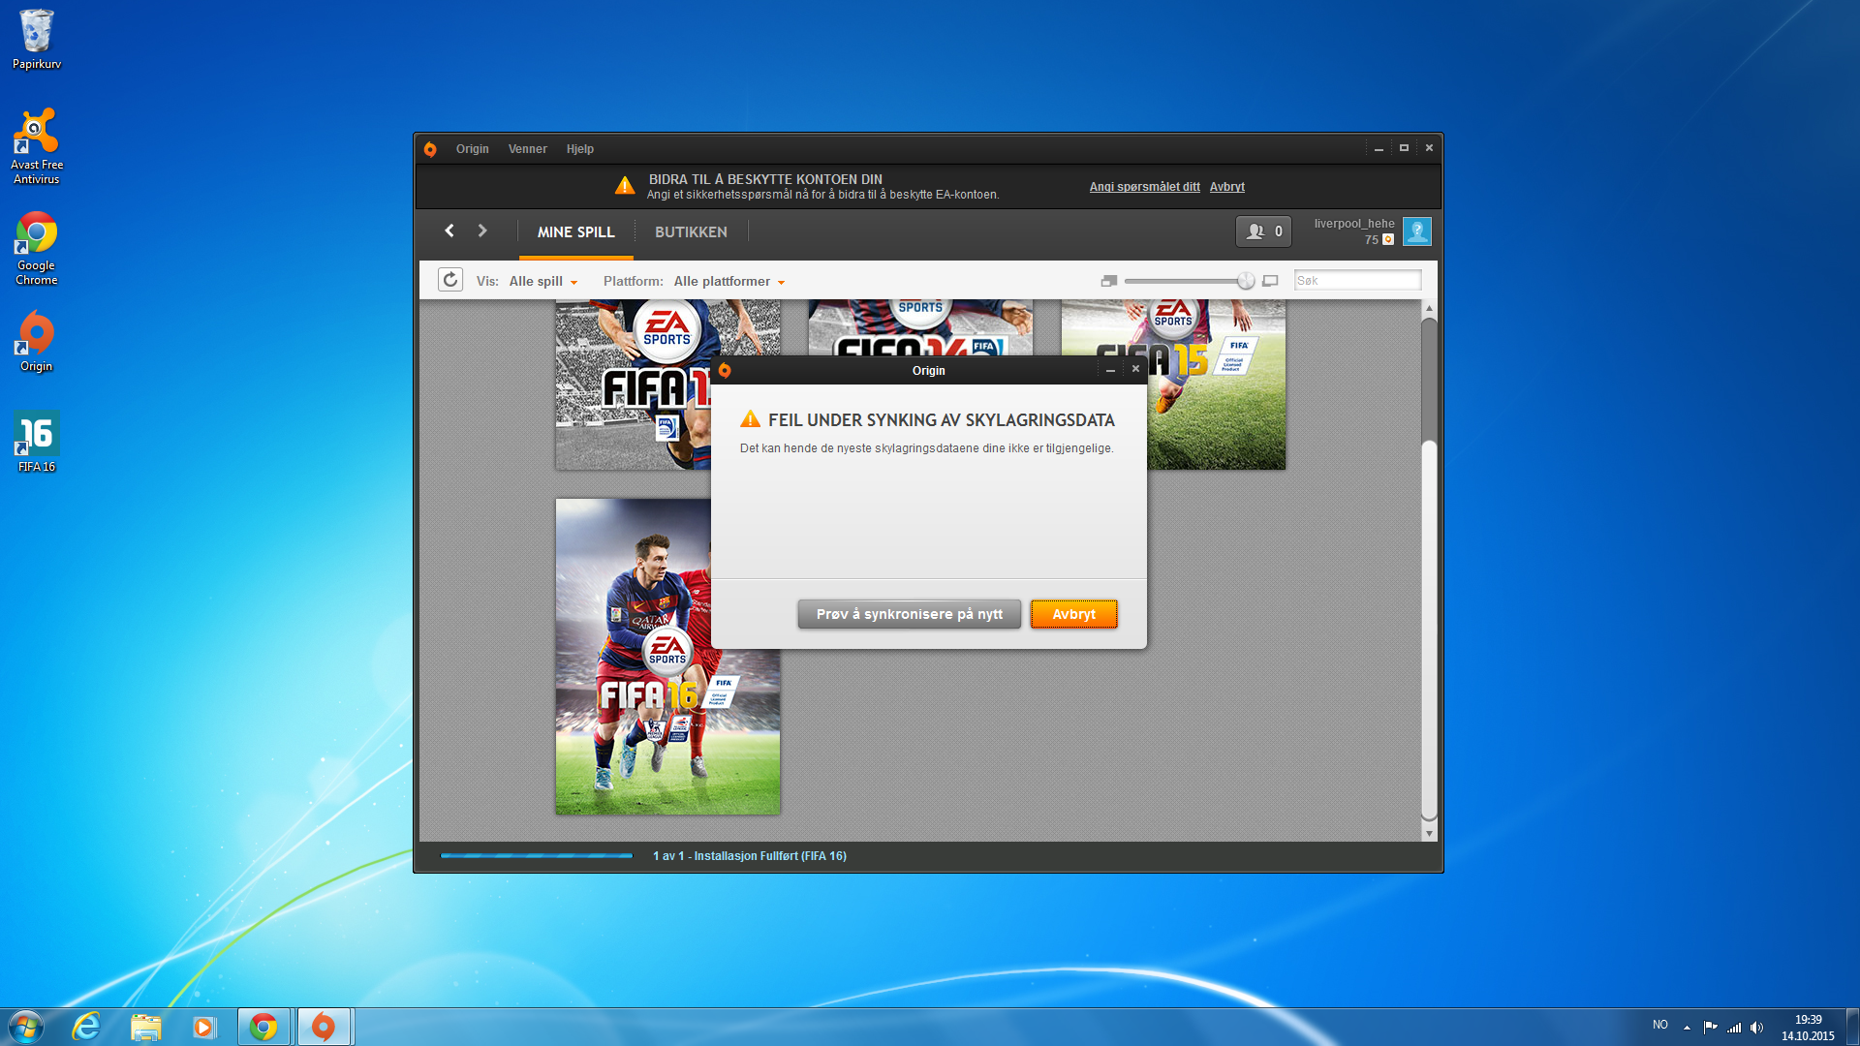Select the leftmost black-and-white FIFA cover
Image resolution: width=1860 pixels, height=1046 pixels.
(x=633, y=385)
